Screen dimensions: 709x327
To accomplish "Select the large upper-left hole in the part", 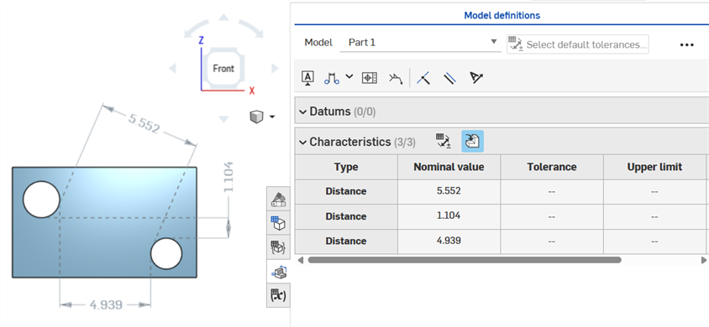I will (41, 200).
